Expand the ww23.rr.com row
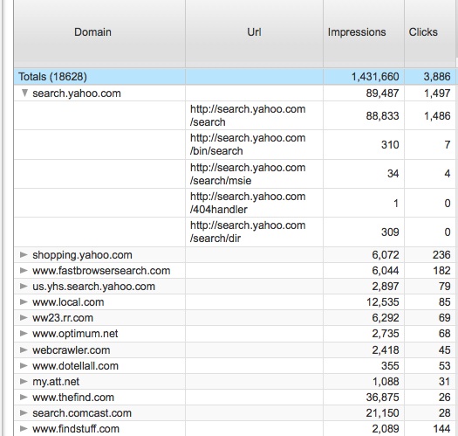 click(x=24, y=318)
